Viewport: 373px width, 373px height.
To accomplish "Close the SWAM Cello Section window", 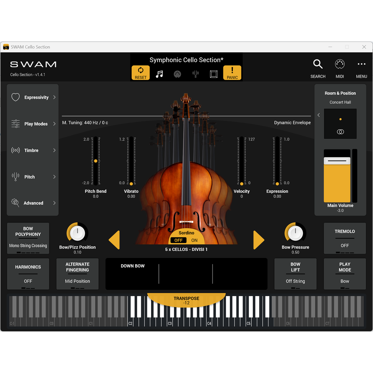I will tap(364, 47).
